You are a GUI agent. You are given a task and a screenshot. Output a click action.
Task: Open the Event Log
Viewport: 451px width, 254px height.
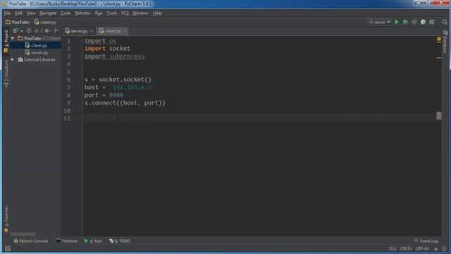point(426,241)
